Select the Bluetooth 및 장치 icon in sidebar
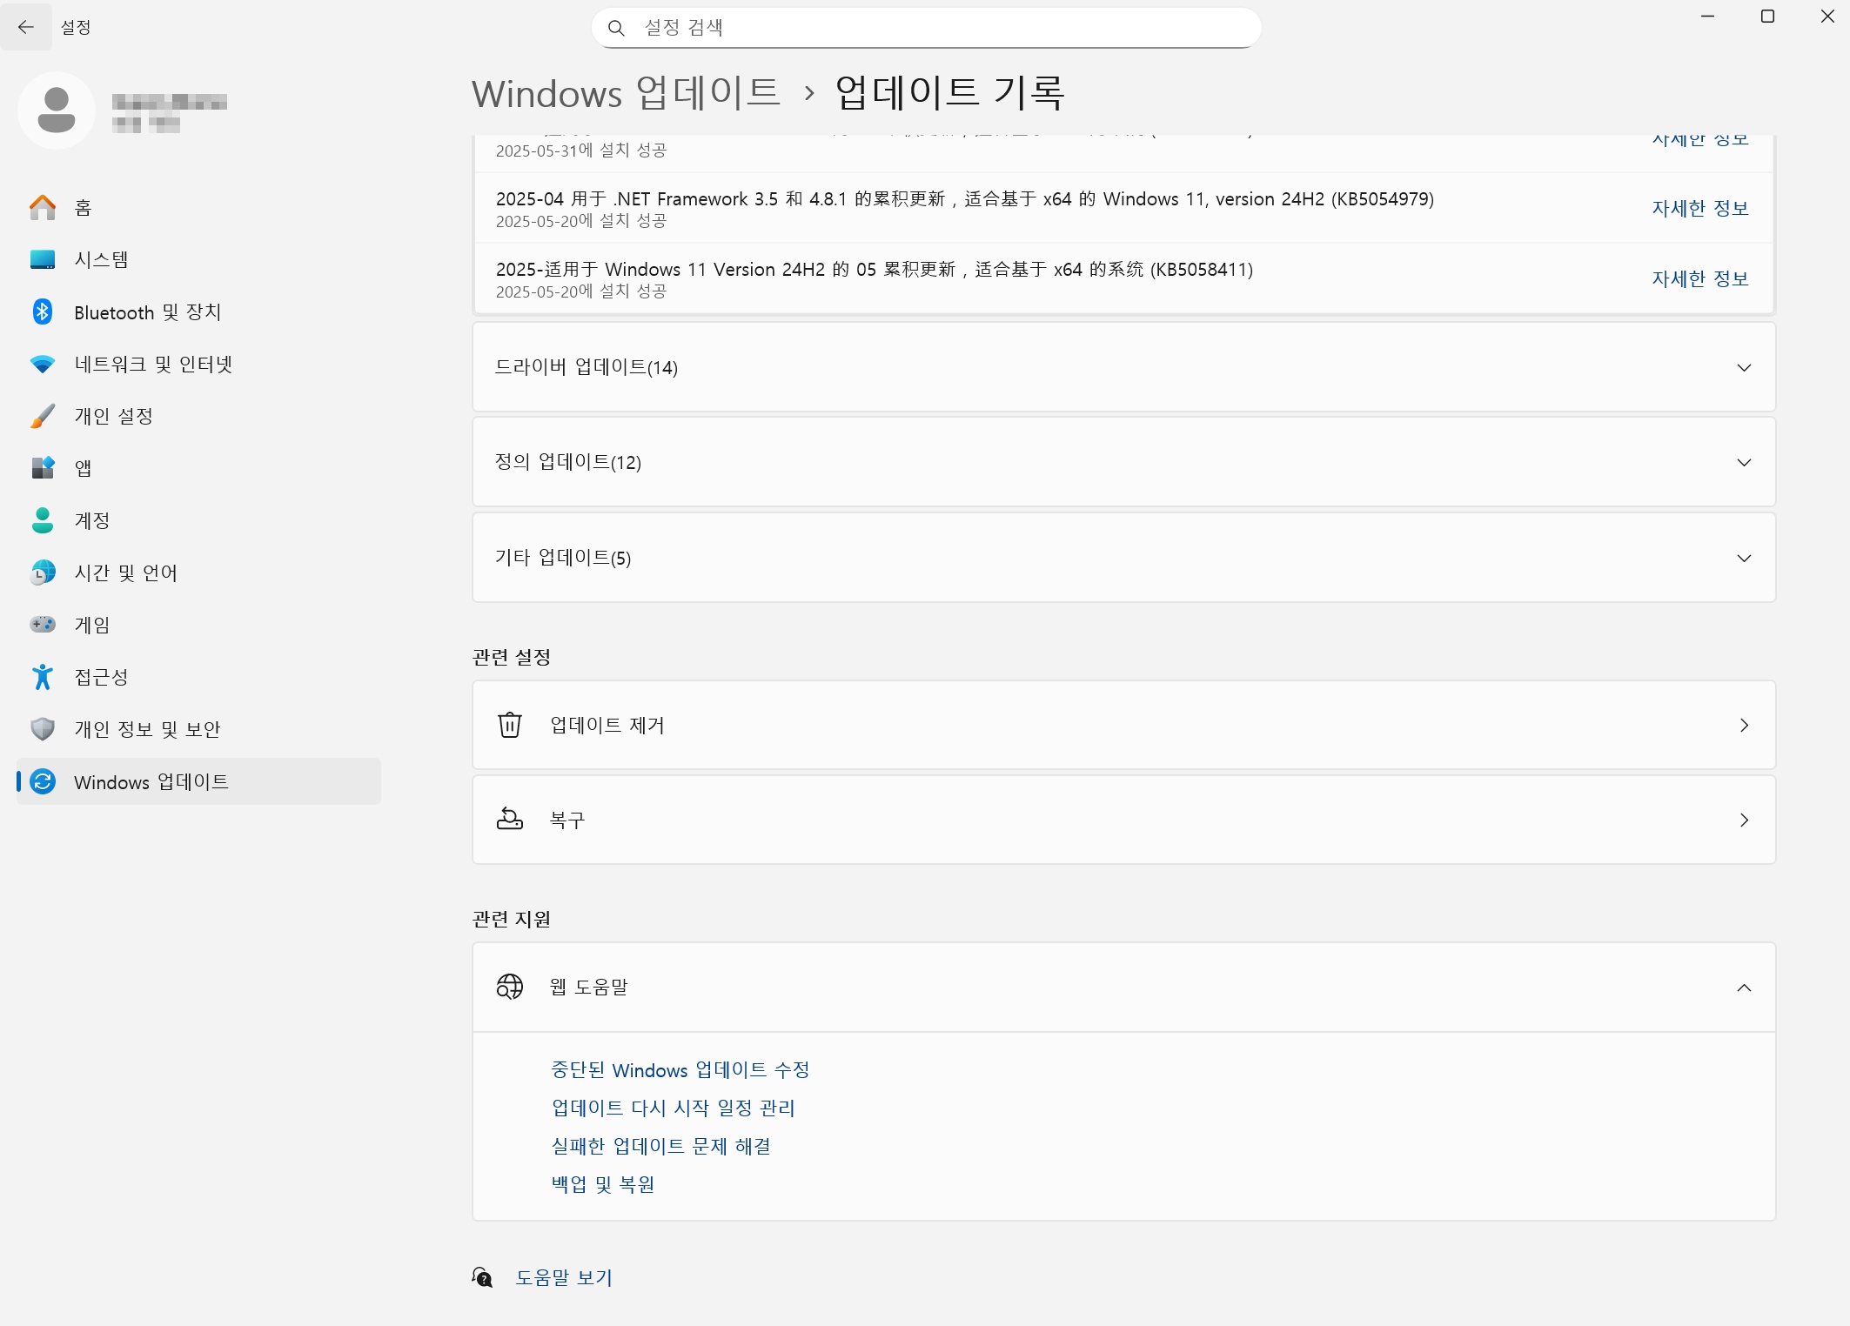The height and width of the screenshot is (1326, 1850). click(x=42, y=311)
